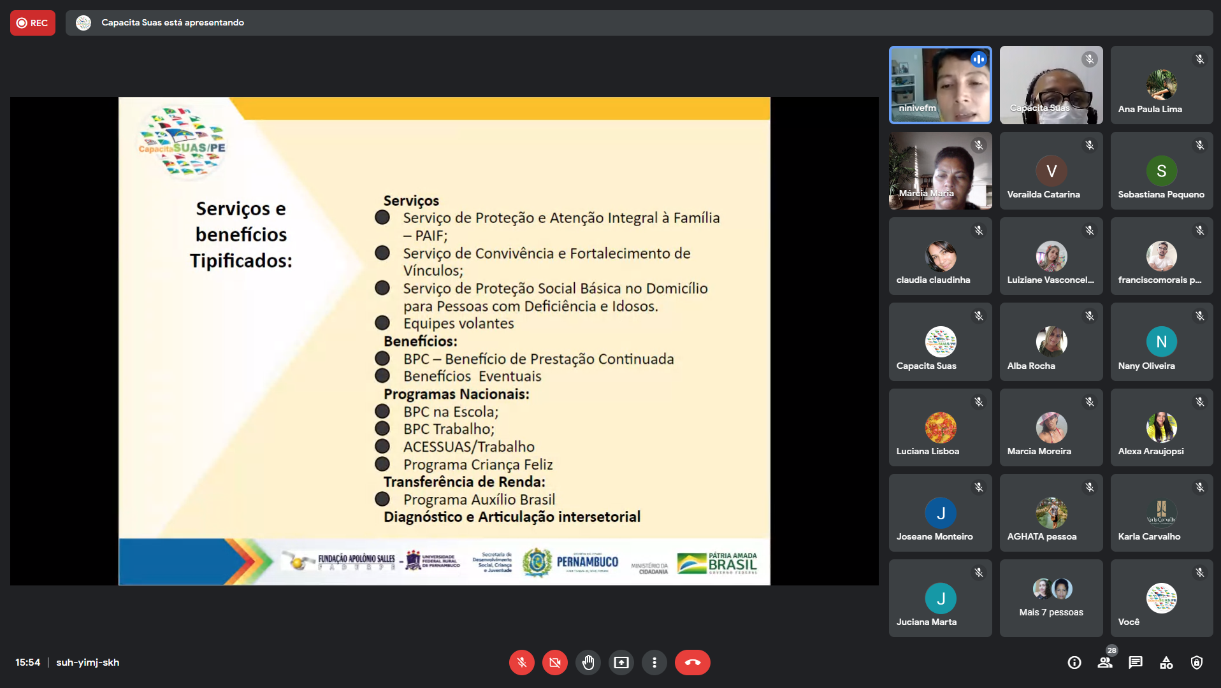Open host controls shield icon

[1197, 663]
